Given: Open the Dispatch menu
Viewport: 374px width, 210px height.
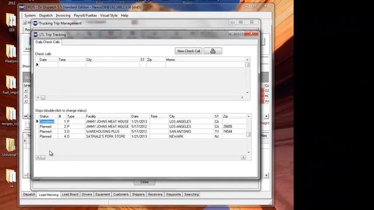Looking at the screenshot, I should (46, 16).
